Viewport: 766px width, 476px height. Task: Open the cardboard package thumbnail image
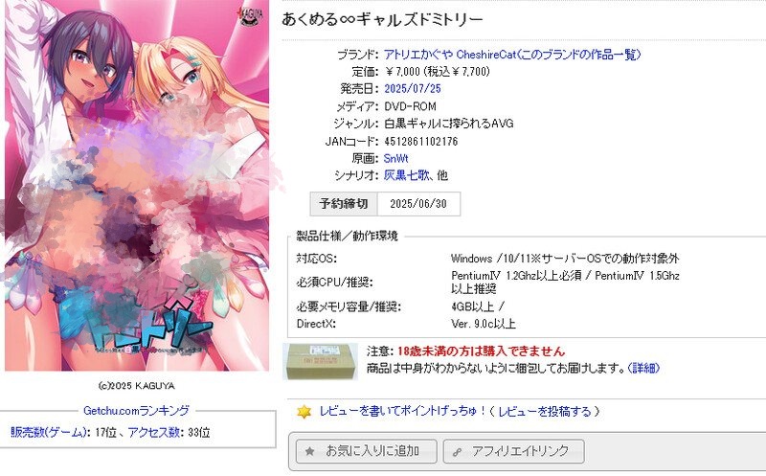pos(321,362)
